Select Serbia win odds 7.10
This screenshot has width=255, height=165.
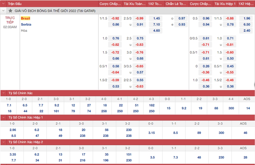156,24
